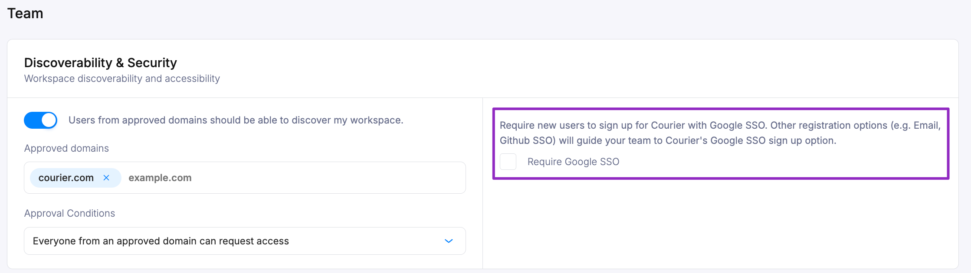Click the Discoverability & Security heading
971x273 pixels.
(101, 63)
